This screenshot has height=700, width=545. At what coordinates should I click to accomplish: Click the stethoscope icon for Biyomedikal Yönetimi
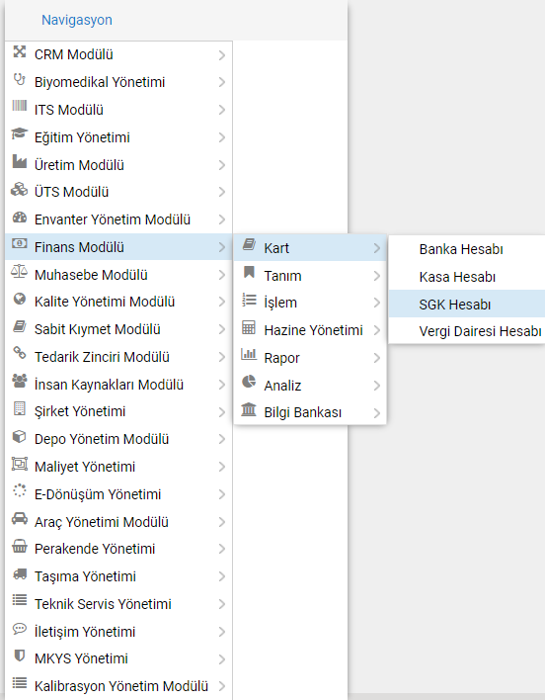19,80
